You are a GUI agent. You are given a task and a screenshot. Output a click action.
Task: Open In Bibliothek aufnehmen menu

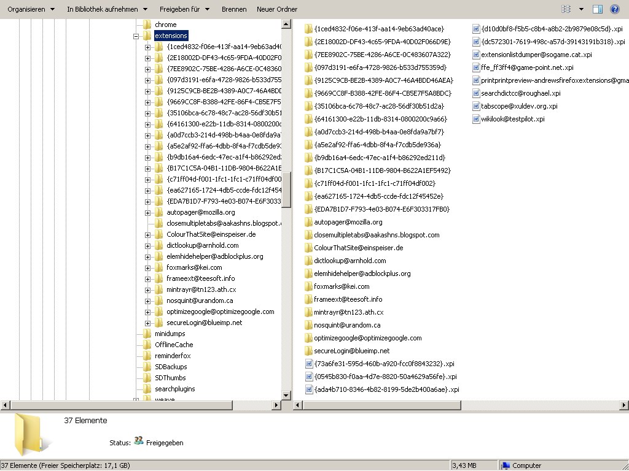107,9
